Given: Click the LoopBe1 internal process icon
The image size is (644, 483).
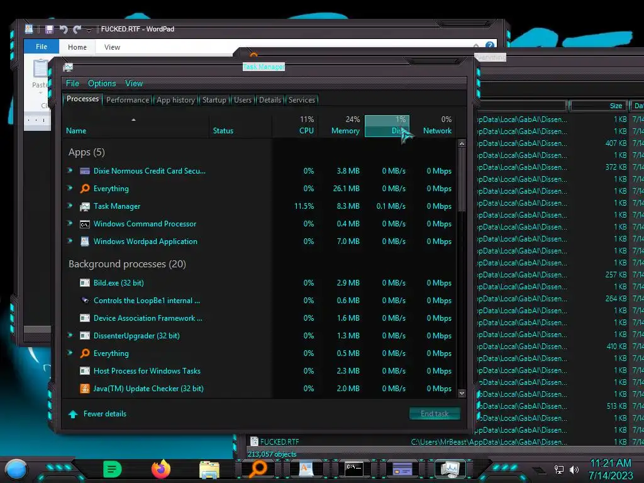Looking at the screenshot, I should click(x=85, y=300).
